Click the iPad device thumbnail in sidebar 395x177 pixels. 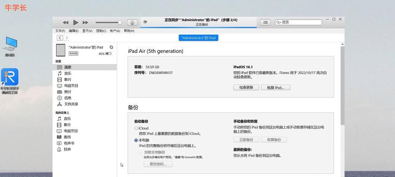tap(60, 50)
